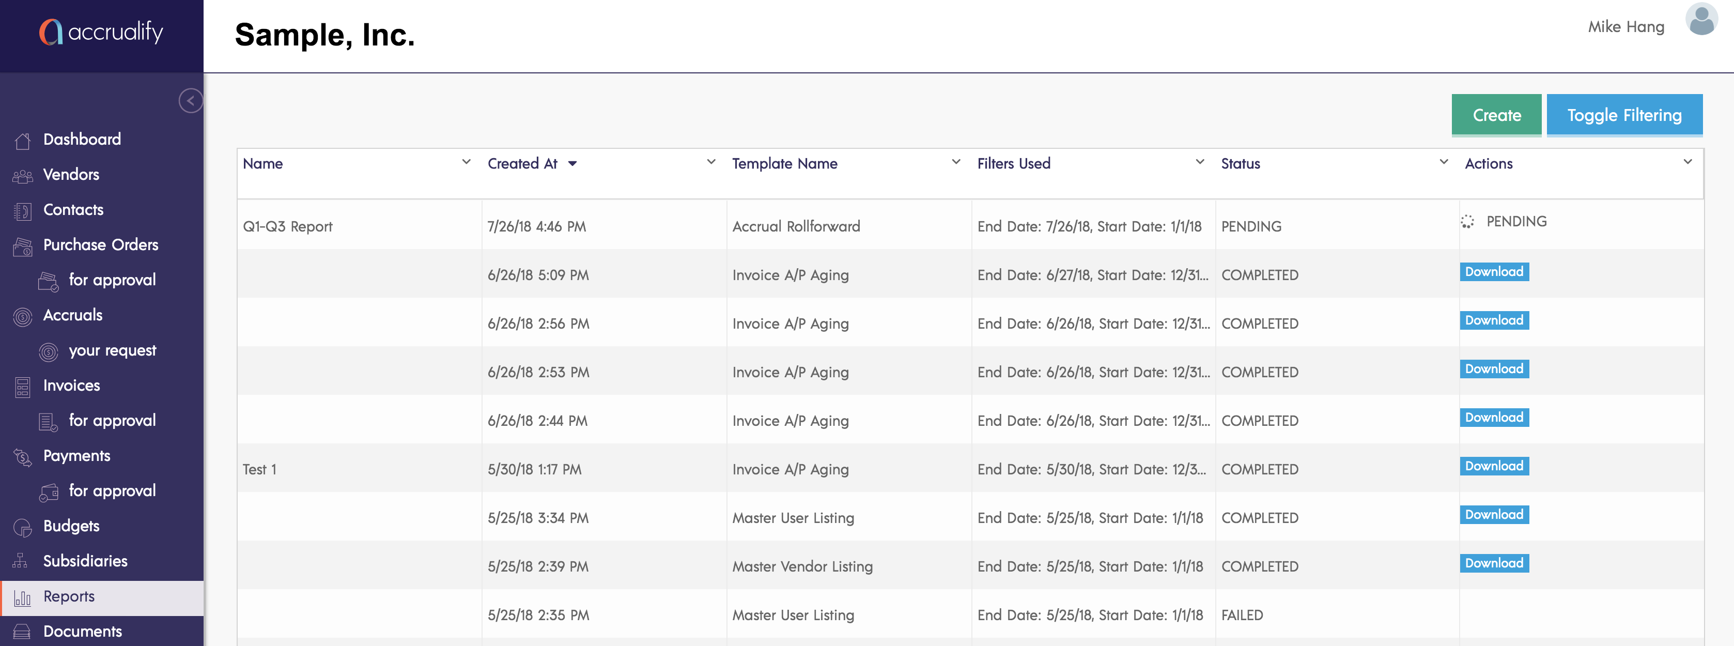The height and width of the screenshot is (646, 1734).
Task: Expand the Status column menu chevron
Action: [1443, 162]
